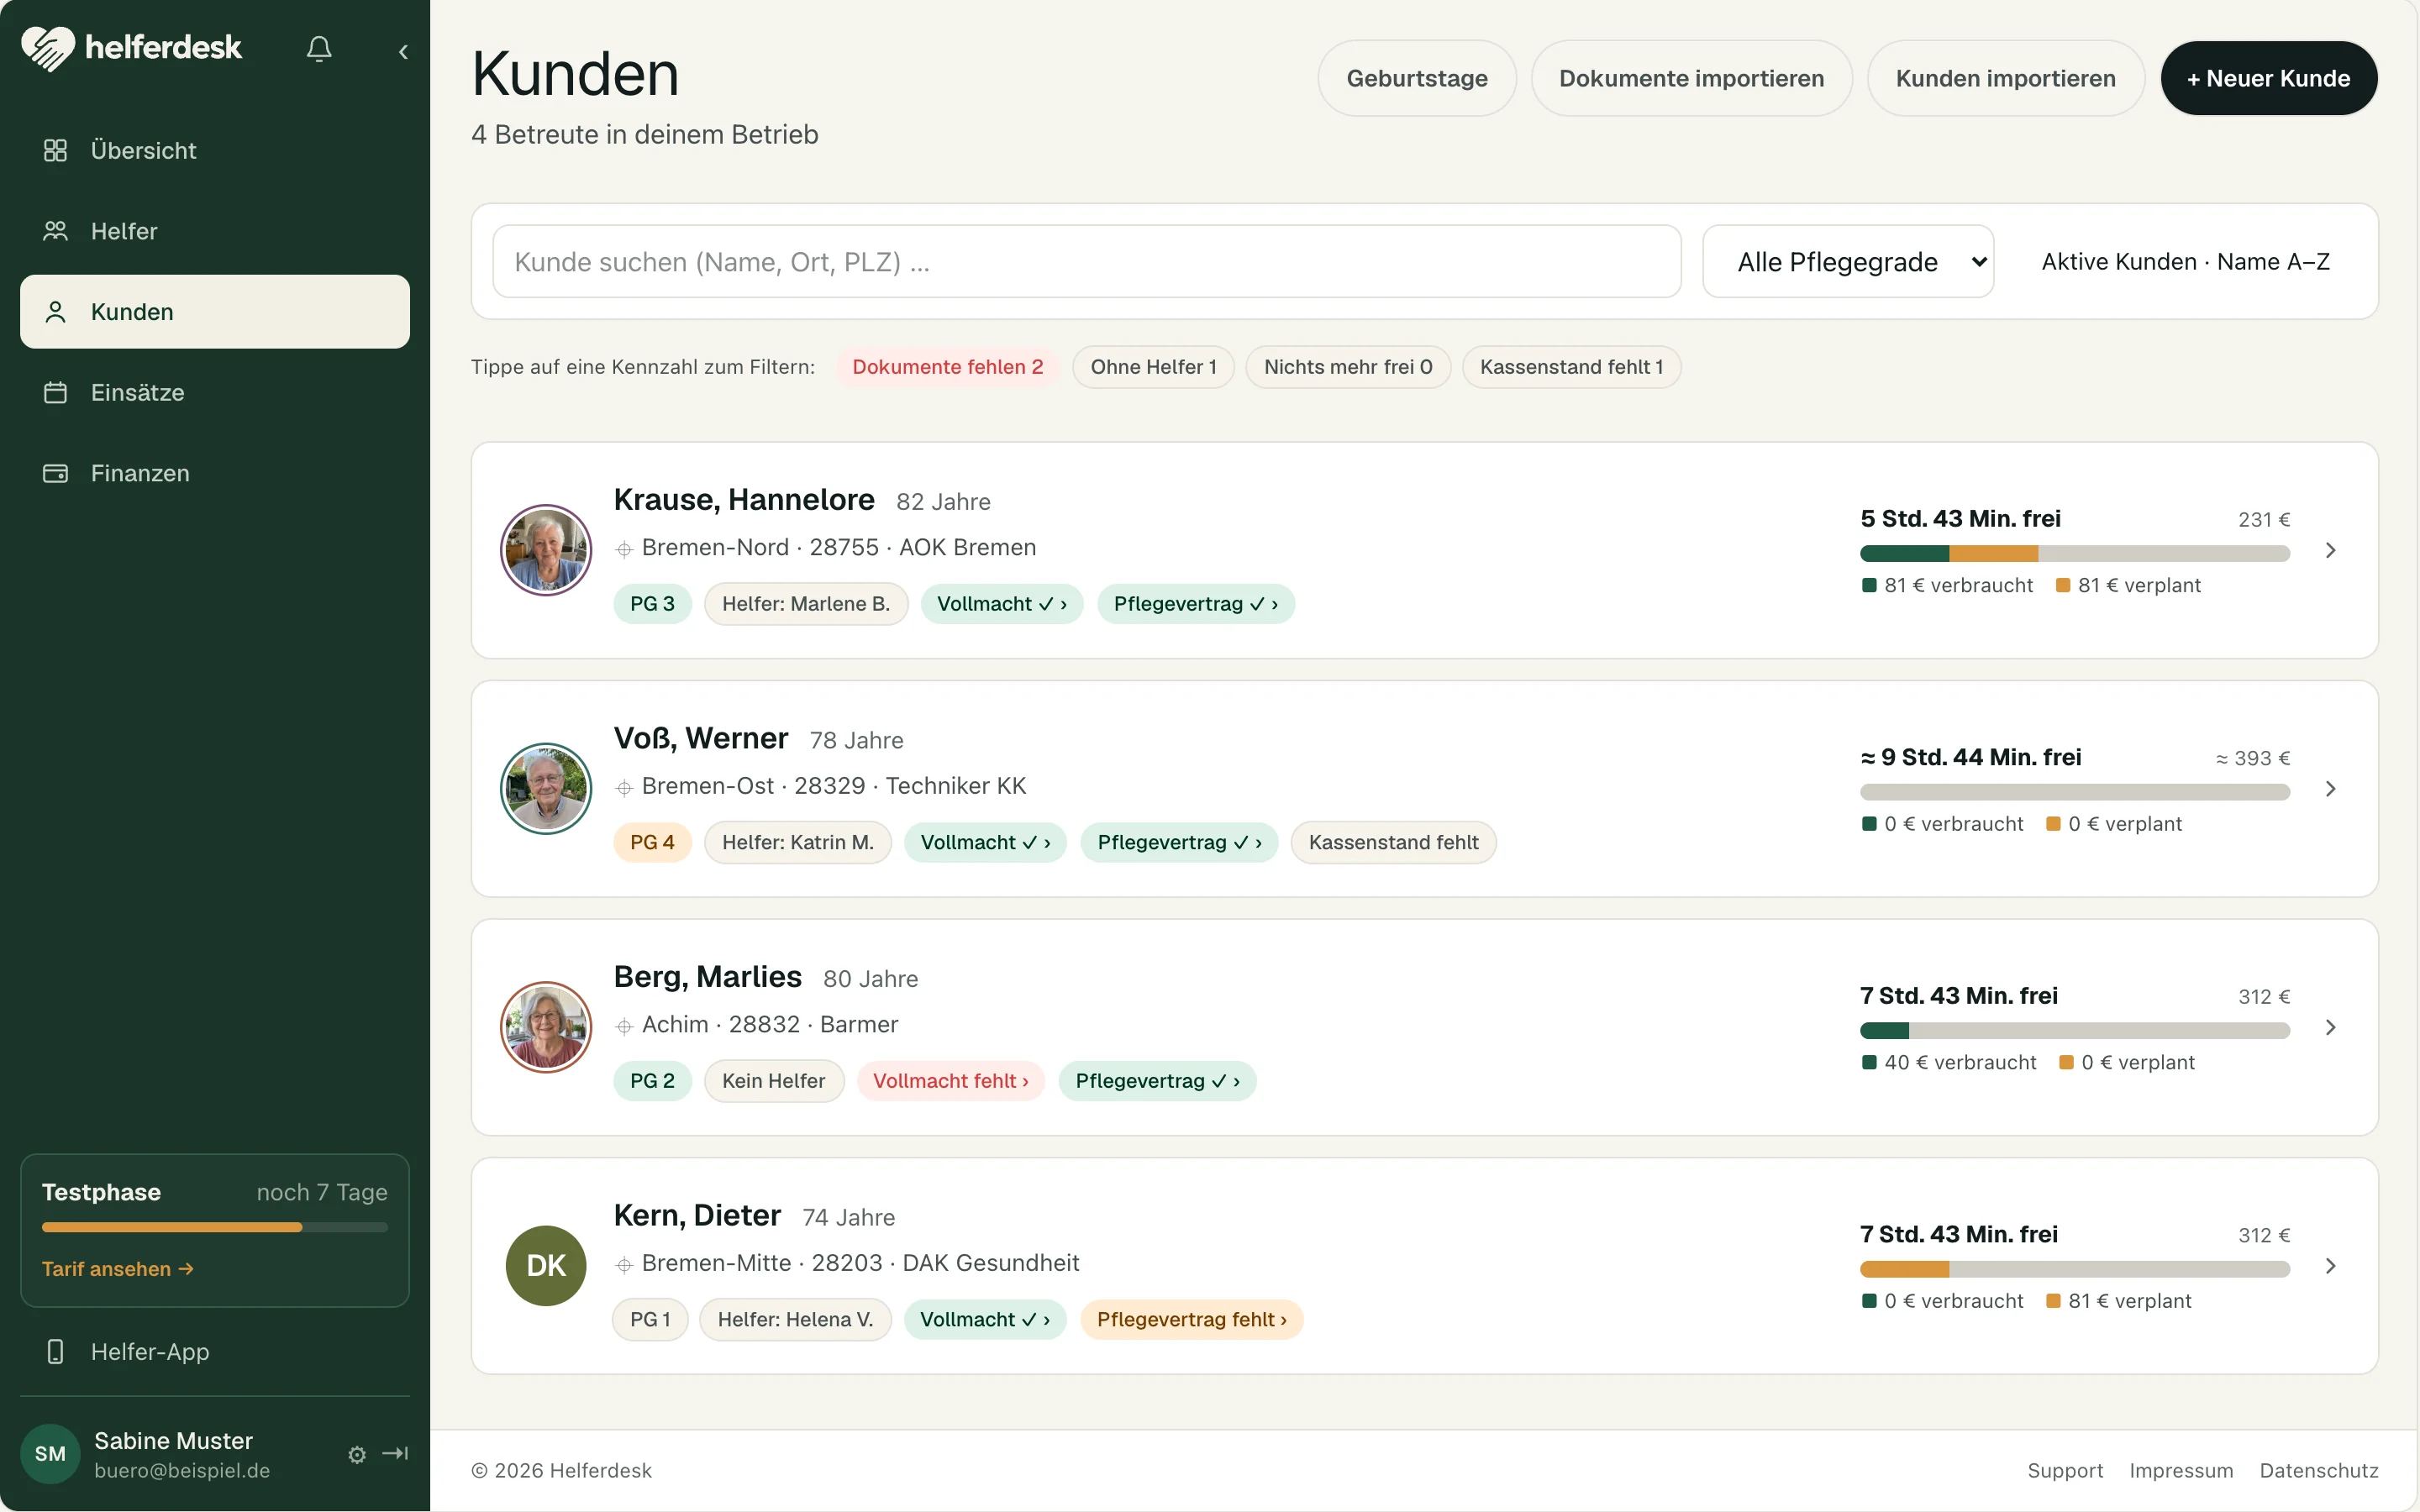The height and width of the screenshot is (1512, 2420).
Task: Open Voß, Werner's profile photo
Action: coord(546,788)
